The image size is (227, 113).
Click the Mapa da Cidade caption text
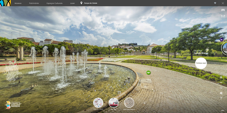click(x=98, y=109)
